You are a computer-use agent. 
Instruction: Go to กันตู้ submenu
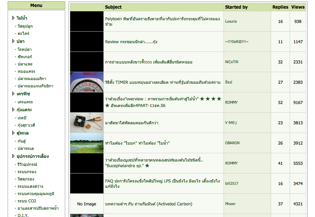coord(22,141)
